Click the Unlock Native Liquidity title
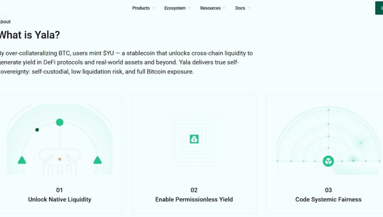This screenshot has width=383, height=217. point(60,199)
